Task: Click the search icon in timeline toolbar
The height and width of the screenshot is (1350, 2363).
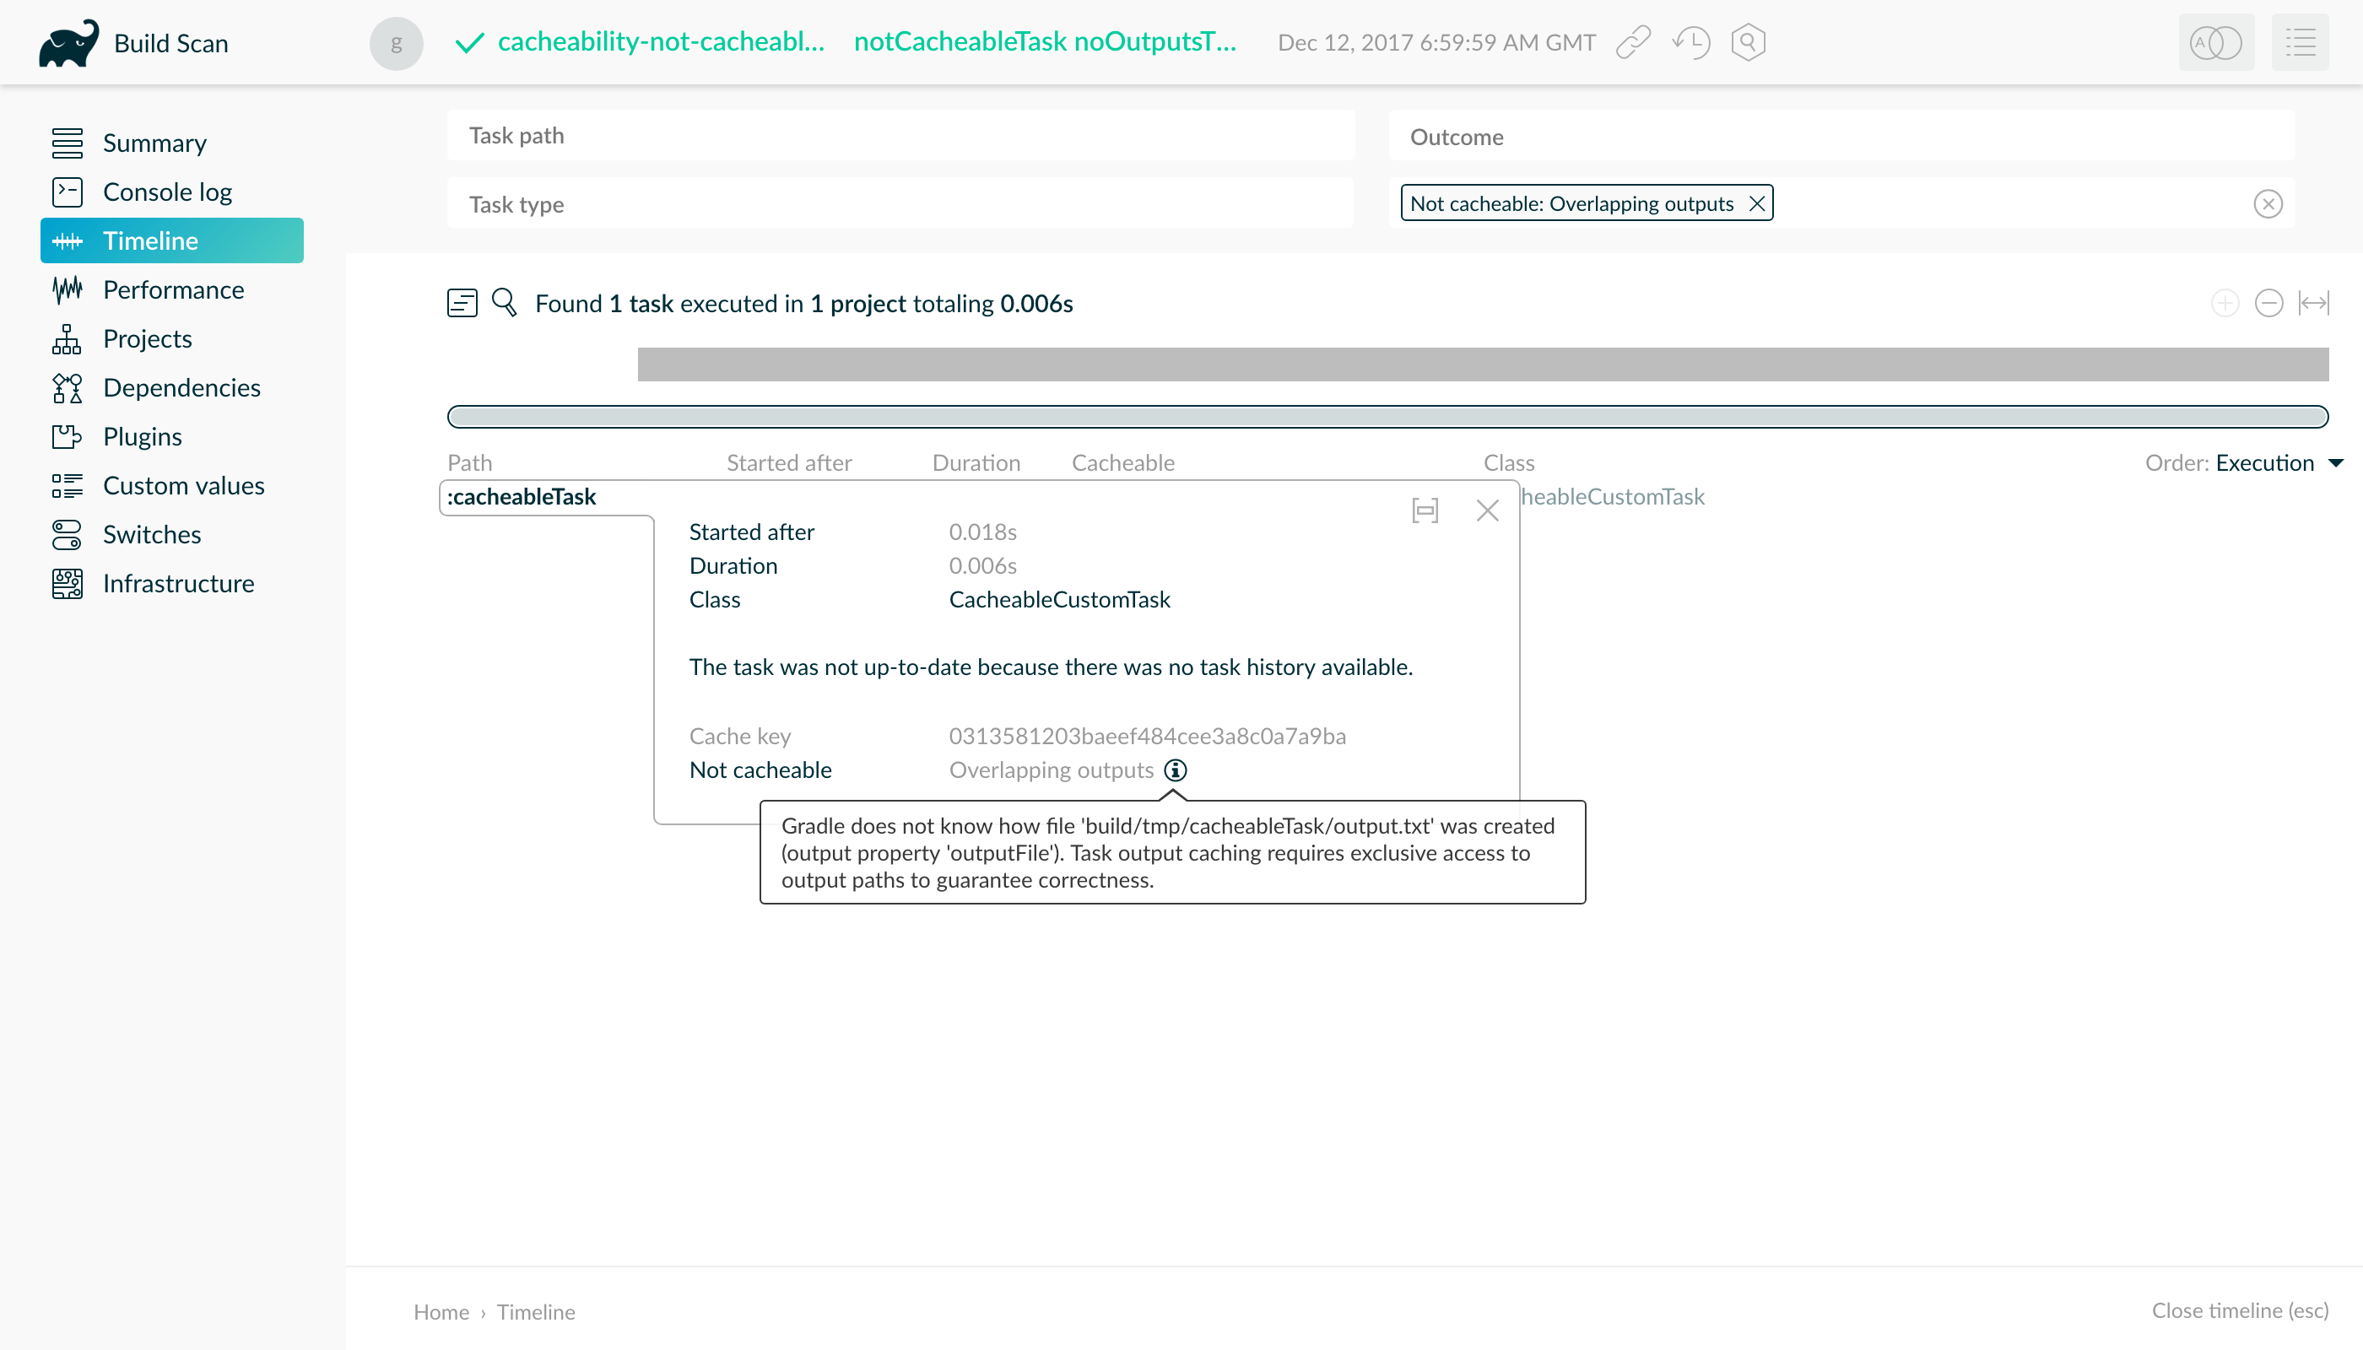Action: tap(505, 304)
